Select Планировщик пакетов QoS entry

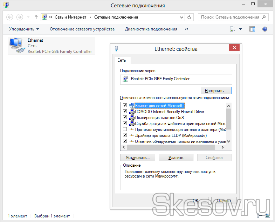(159, 118)
